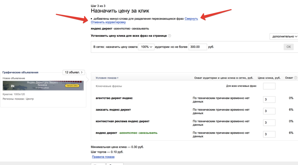Viewport: 298px width, 165px height.
Task: Click price field for агентство директ яндекс
Action: click(269, 100)
